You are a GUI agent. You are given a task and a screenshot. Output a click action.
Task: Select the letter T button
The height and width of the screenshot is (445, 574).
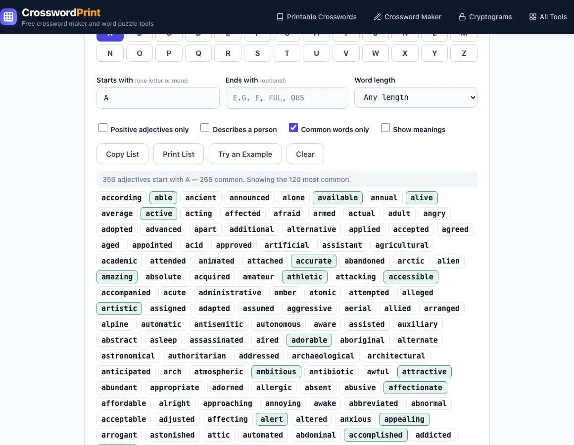pos(287,53)
